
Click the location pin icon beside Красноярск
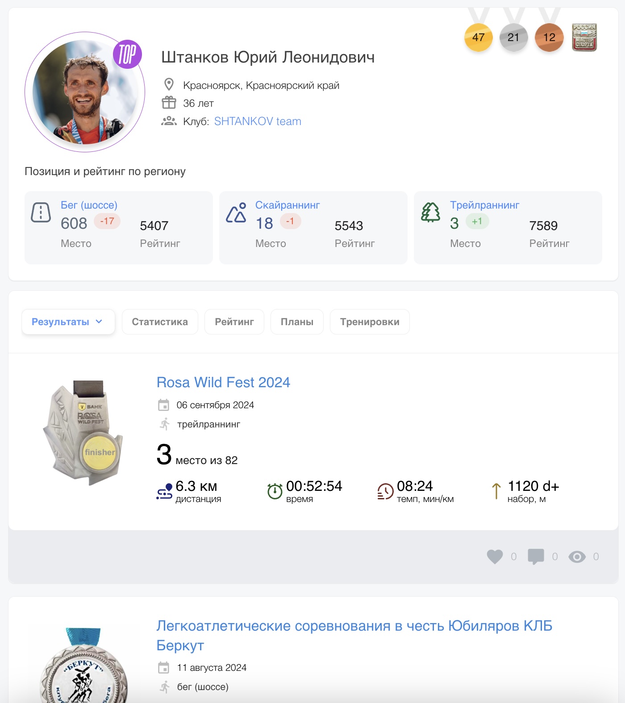(169, 84)
